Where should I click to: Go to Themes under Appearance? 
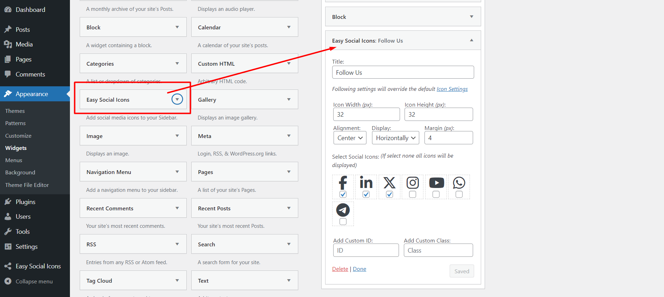[x=15, y=111]
